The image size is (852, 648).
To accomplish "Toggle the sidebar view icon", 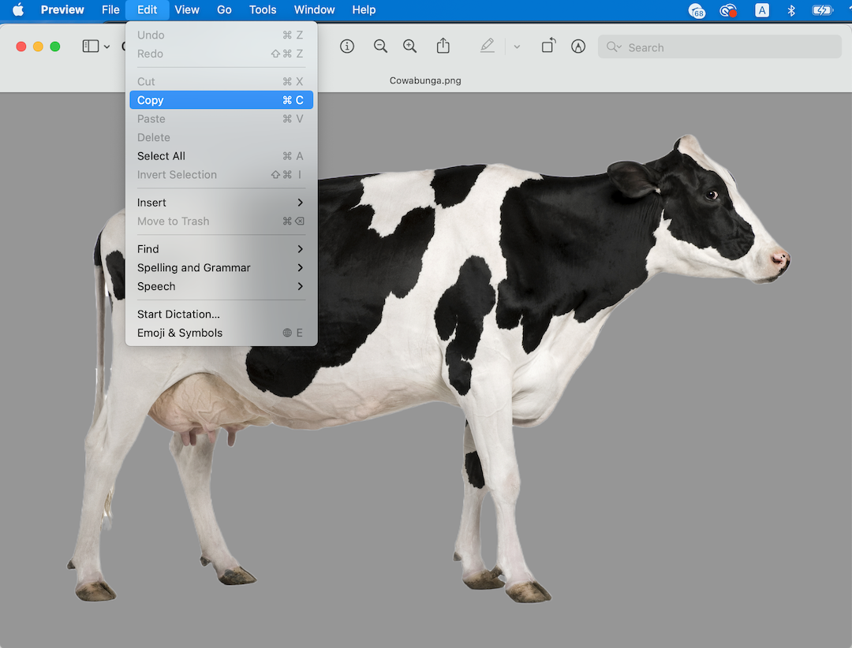I will tap(91, 46).
